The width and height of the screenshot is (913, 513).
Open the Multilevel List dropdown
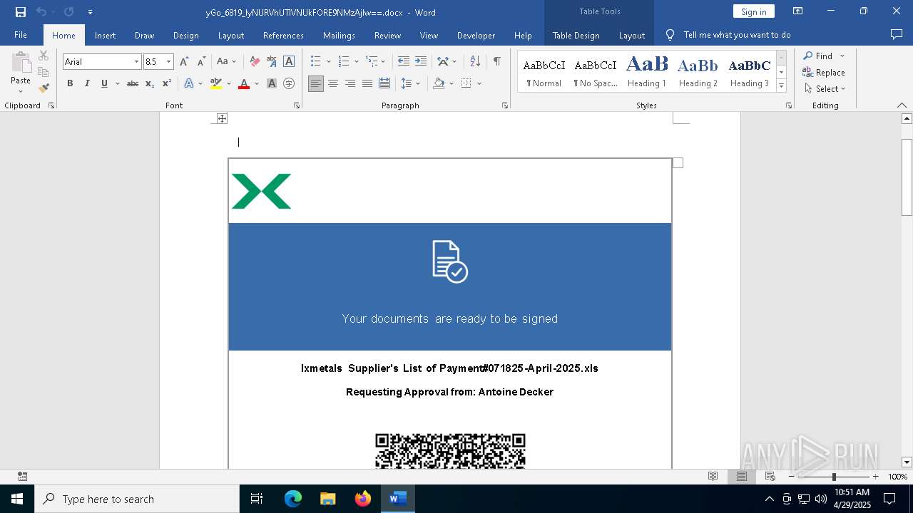pos(384,62)
